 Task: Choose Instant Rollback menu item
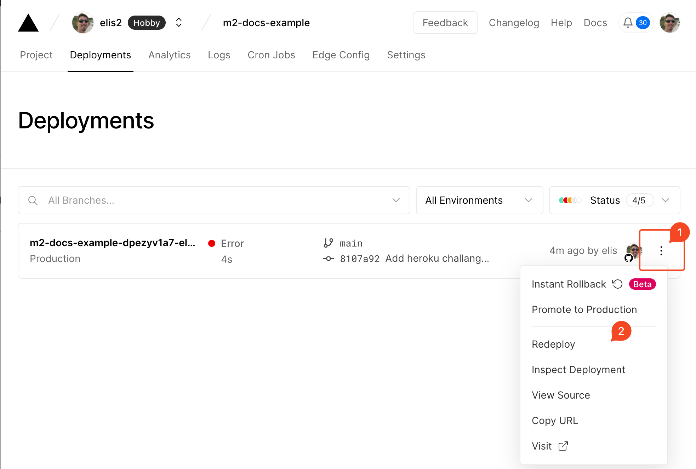coord(569,284)
